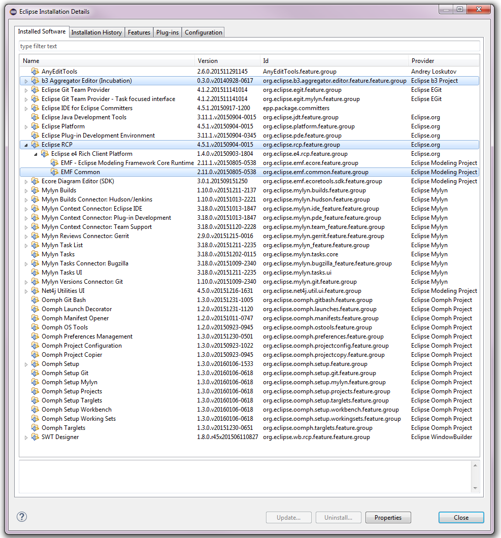Click the Mylyn Tasks UI feature icon
The height and width of the screenshot is (538, 501).
click(x=35, y=273)
